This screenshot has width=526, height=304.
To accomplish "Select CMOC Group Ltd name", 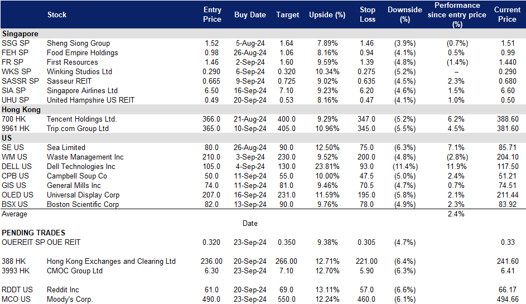I will click(75, 271).
